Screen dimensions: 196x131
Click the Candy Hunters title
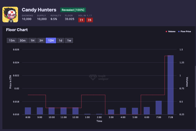click(x=39, y=10)
